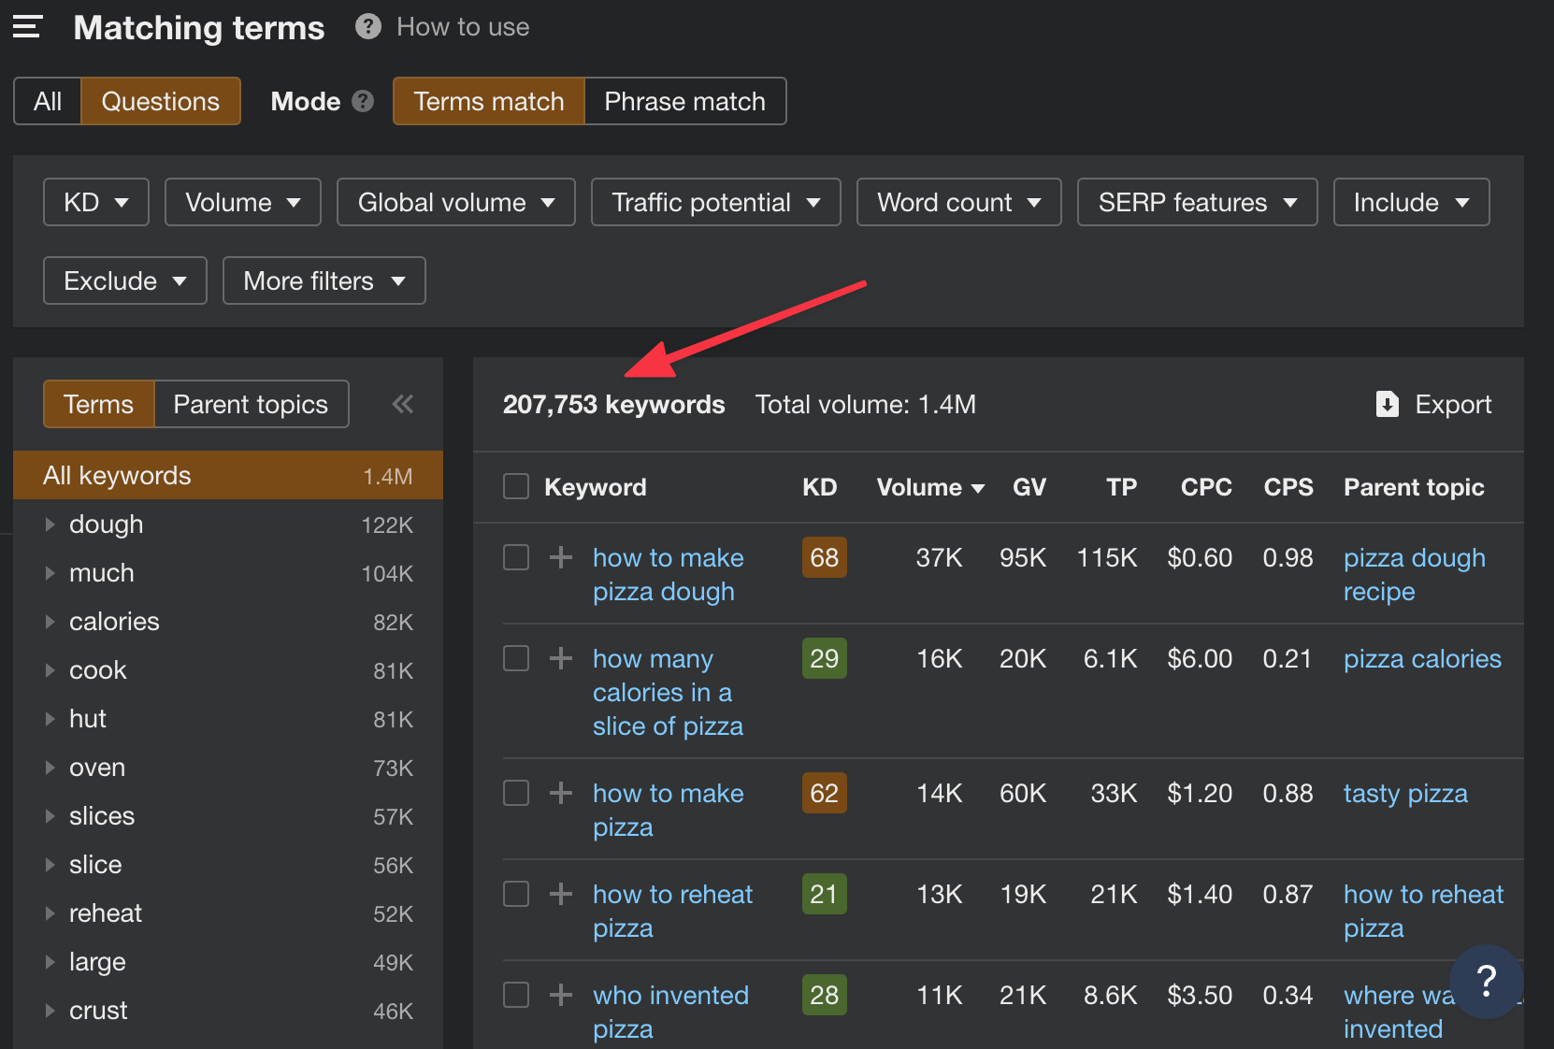Add 'who invented pizza' with plus
The height and width of the screenshot is (1049, 1554).
click(x=561, y=995)
